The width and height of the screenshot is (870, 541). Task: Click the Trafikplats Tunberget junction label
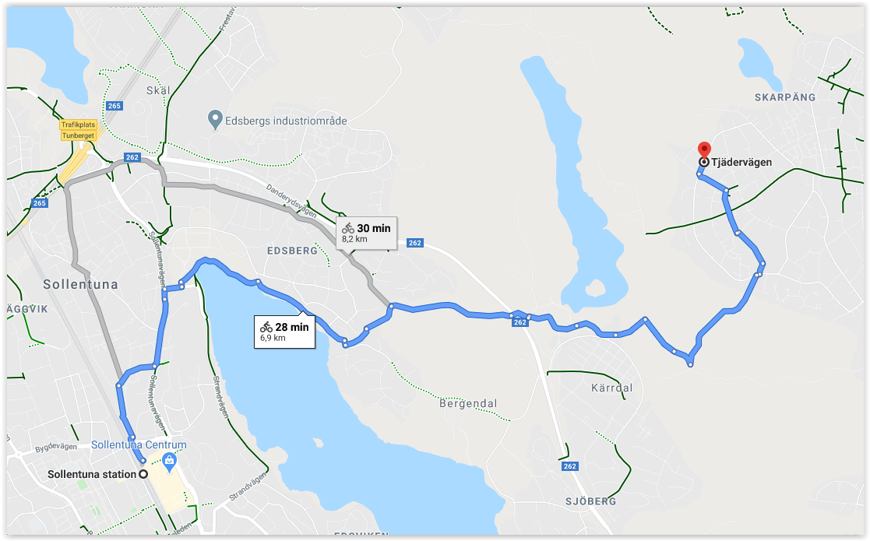point(78,130)
